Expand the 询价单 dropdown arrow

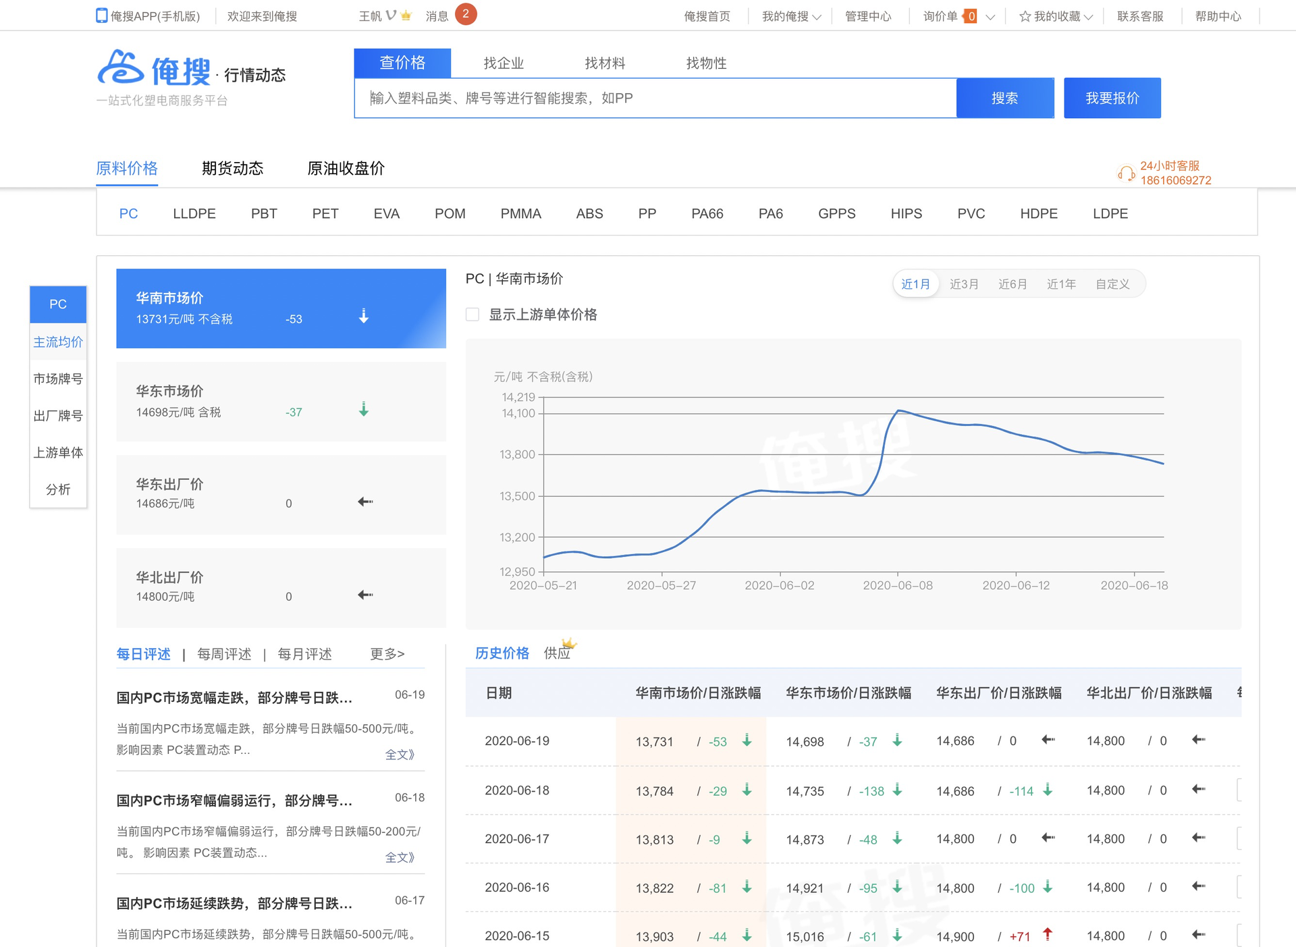[x=990, y=17]
